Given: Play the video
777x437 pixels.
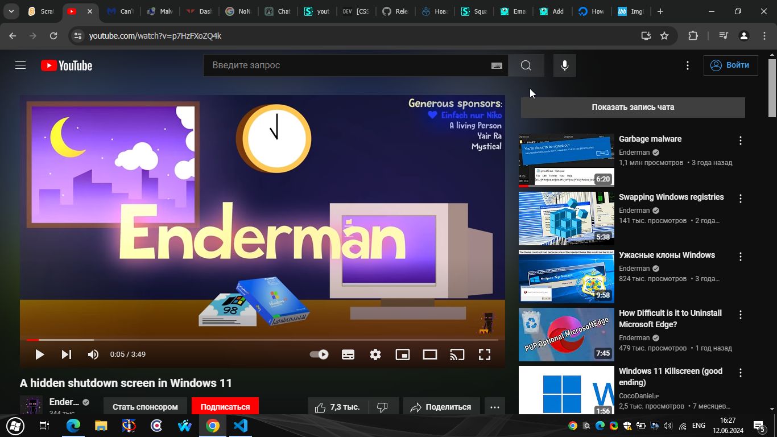Looking at the screenshot, I should tap(39, 354).
